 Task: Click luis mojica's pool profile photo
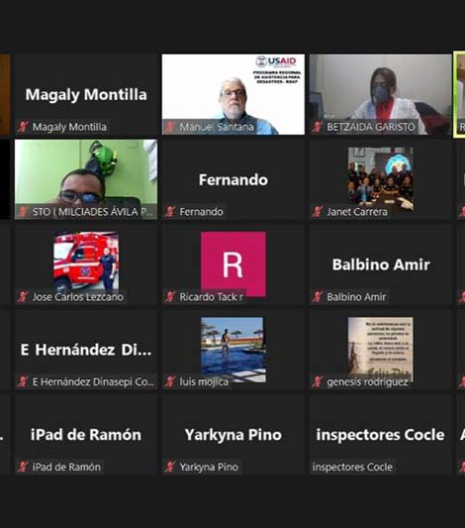[233, 350]
